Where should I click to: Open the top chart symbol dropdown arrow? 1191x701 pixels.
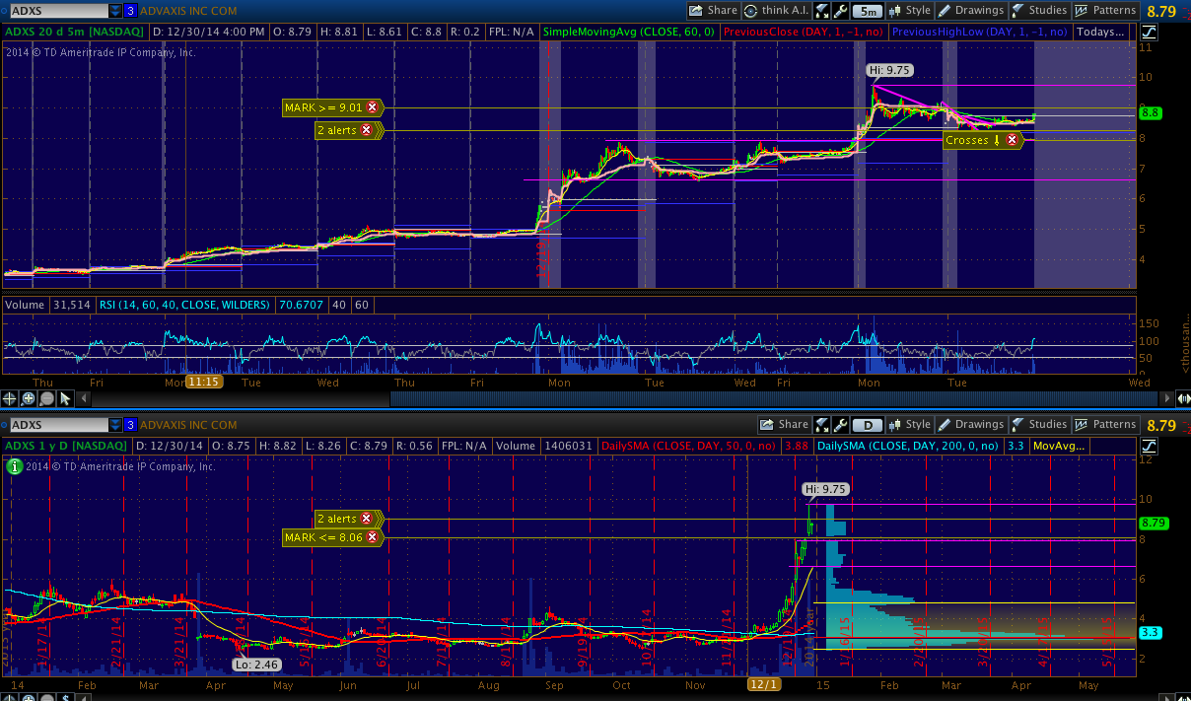pos(115,11)
